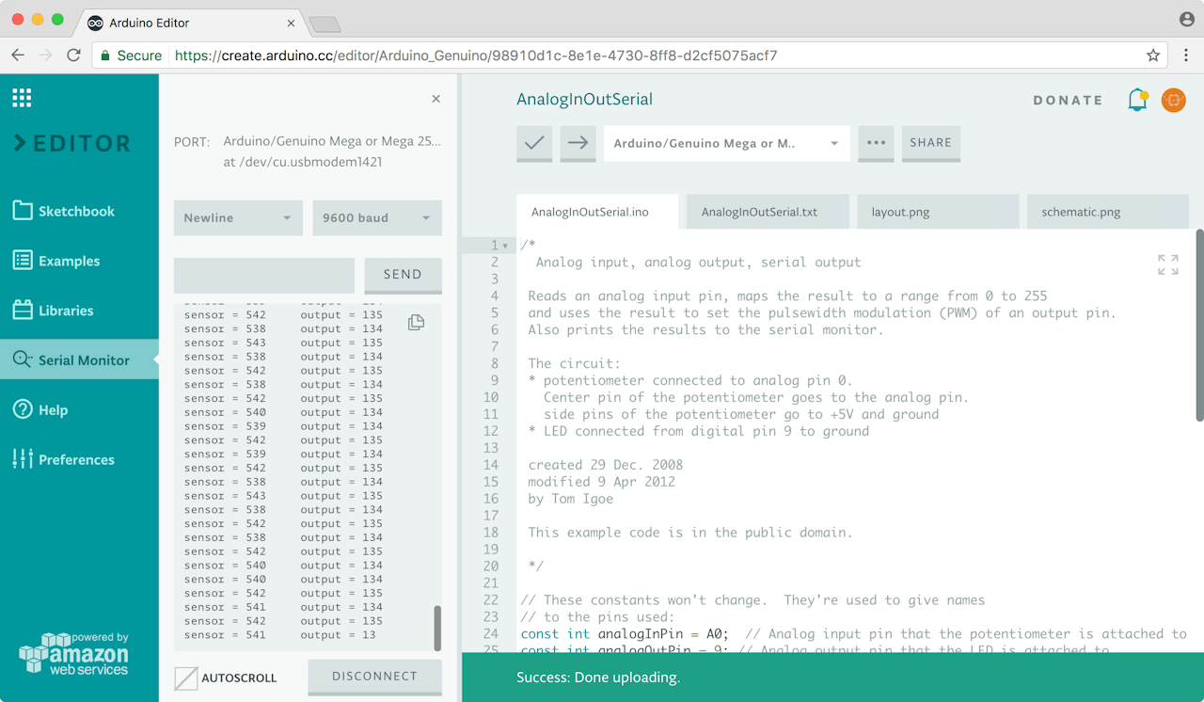Viewport: 1204px width, 702px height.
Task: Open the apps grid menu icon
Action: pos(22,98)
